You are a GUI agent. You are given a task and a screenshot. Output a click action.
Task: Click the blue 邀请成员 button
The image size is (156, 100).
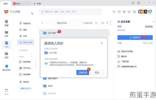click(x=135, y=37)
